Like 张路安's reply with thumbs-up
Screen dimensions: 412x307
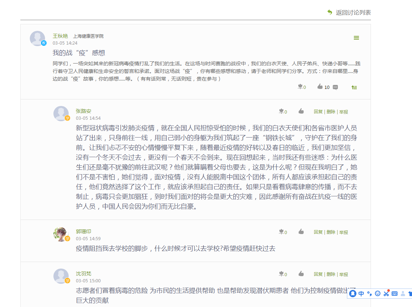pyautogui.click(x=301, y=111)
